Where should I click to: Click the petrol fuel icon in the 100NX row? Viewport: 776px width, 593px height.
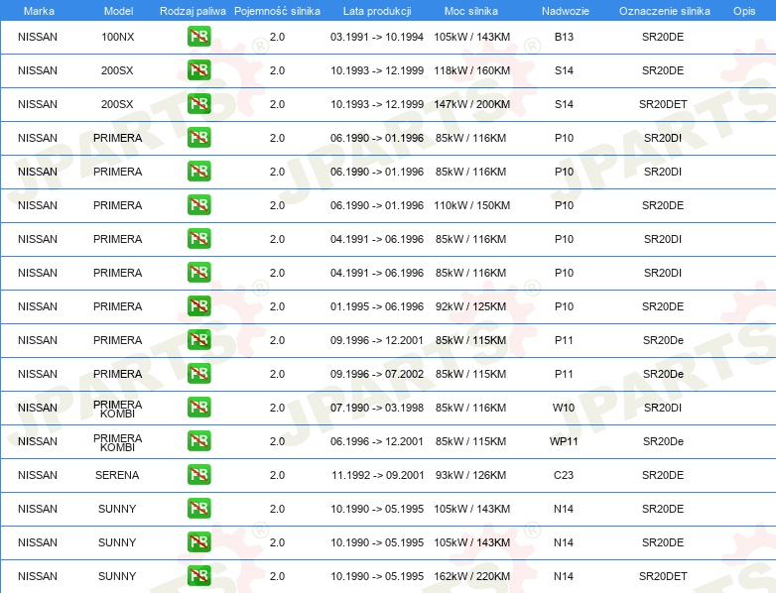pyautogui.click(x=198, y=37)
